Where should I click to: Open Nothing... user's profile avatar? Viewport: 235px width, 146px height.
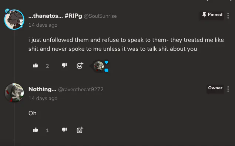tap(14, 93)
